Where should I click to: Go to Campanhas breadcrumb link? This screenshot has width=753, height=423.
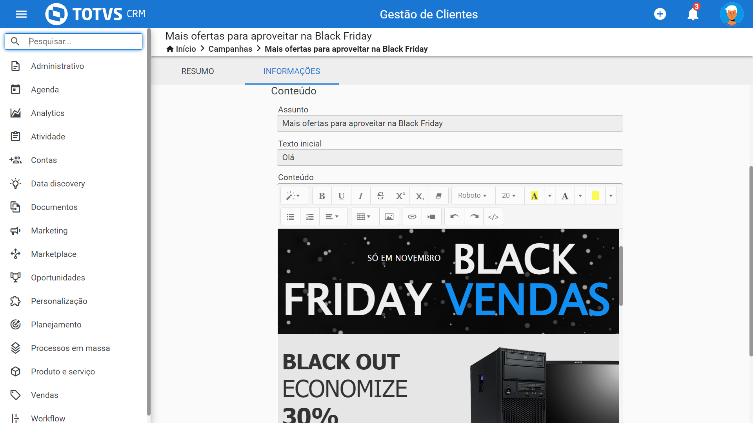click(x=230, y=49)
